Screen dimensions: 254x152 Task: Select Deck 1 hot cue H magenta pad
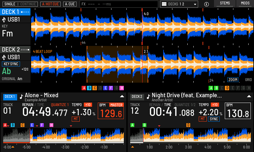(122, 88)
